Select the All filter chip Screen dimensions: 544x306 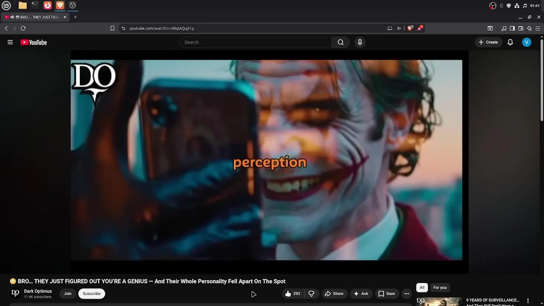click(422, 288)
